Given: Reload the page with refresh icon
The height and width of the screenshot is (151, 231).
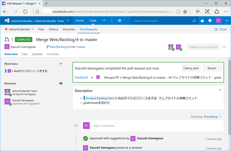Looking at the screenshot, I should tap(25, 12).
